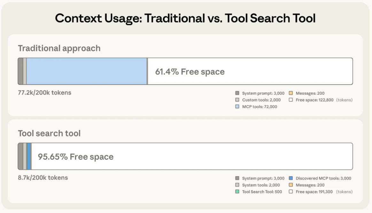The height and width of the screenshot is (213, 372).
Task: Click the blue Discovered MCP tools legend swatch
Action: pyautogui.click(x=291, y=178)
